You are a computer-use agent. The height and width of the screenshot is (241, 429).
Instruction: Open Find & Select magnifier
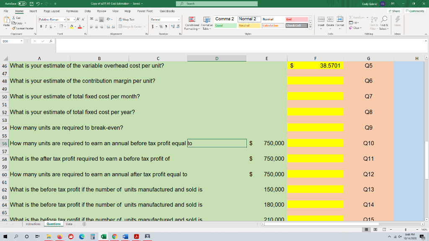coord(384,23)
